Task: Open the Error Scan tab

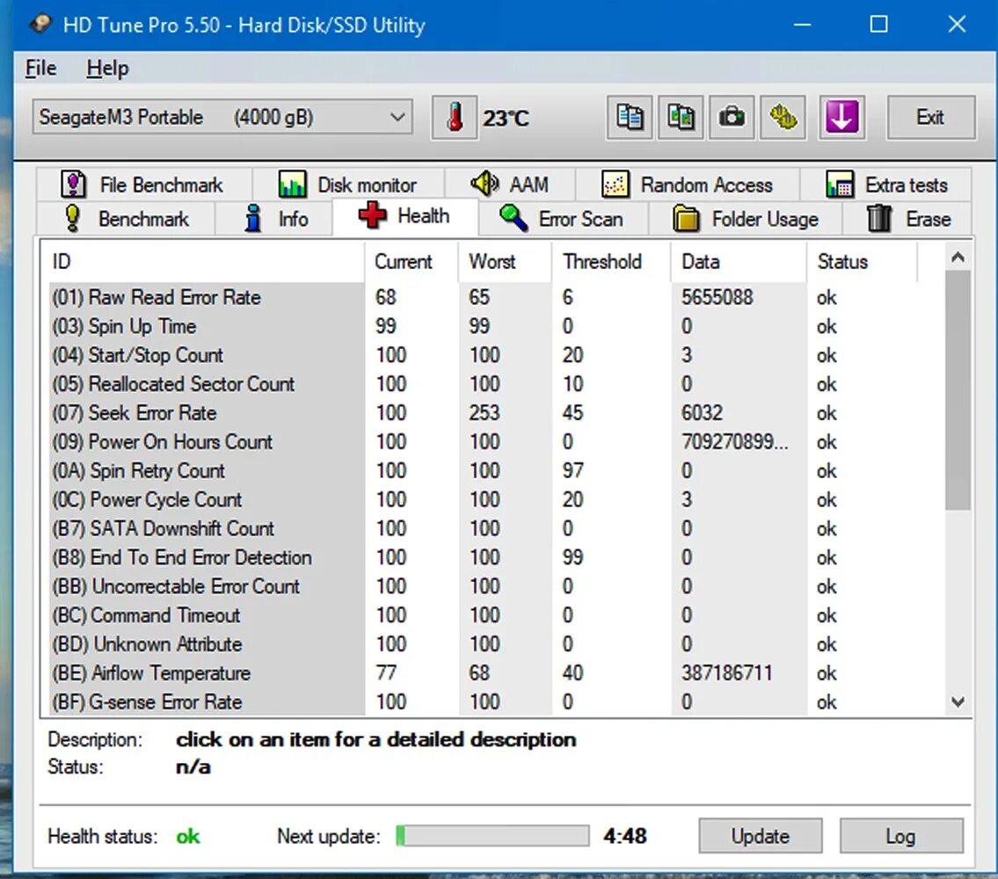Action: pyautogui.click(x=563, y=218)
